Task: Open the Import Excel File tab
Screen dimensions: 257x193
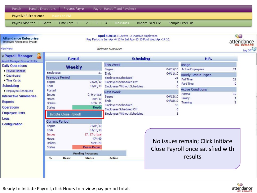Action: 149,23
